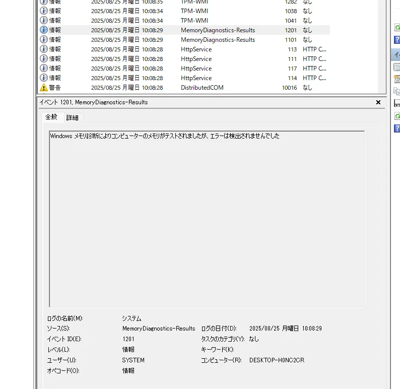Collapse the highlighted イ… section header in actions
This screenshot has height=389, width=400.
pos(396,54)
